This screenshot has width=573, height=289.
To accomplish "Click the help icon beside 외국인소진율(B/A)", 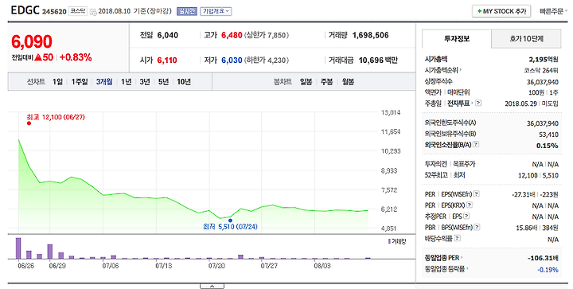I will pos(476,144).
